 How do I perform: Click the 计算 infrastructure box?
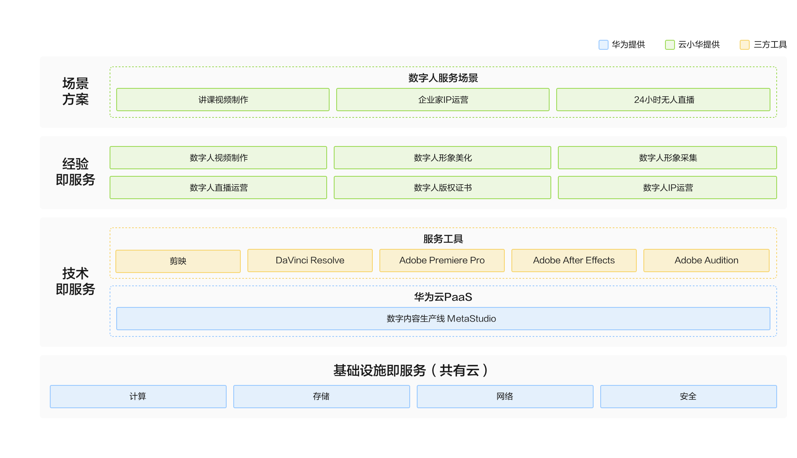pyautogui.click(x=138, y=397)
